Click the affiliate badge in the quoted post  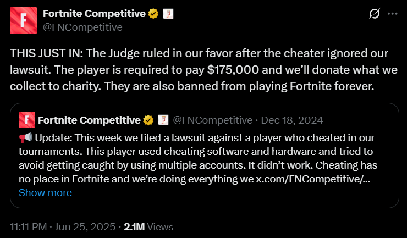pyautogui.click(x=163, y=120)
